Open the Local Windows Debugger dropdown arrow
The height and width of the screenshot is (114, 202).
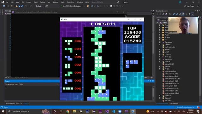click(x=82, y=6)
